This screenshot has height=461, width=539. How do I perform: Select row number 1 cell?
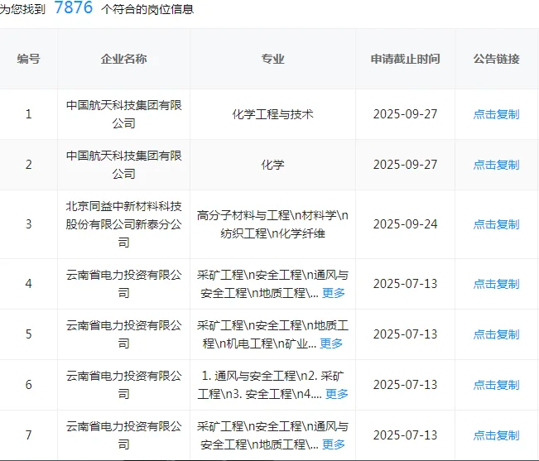(28, 114)
